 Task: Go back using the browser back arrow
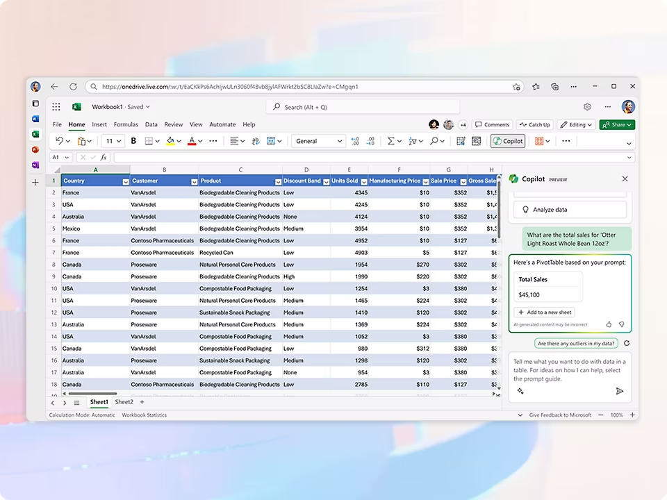coord(54,87)
